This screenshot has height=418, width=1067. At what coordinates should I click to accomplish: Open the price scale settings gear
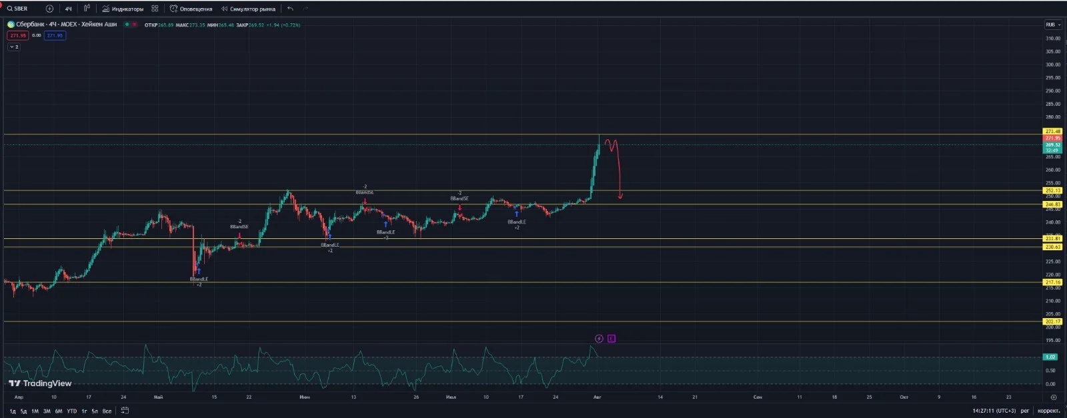tap(1054, 397)
